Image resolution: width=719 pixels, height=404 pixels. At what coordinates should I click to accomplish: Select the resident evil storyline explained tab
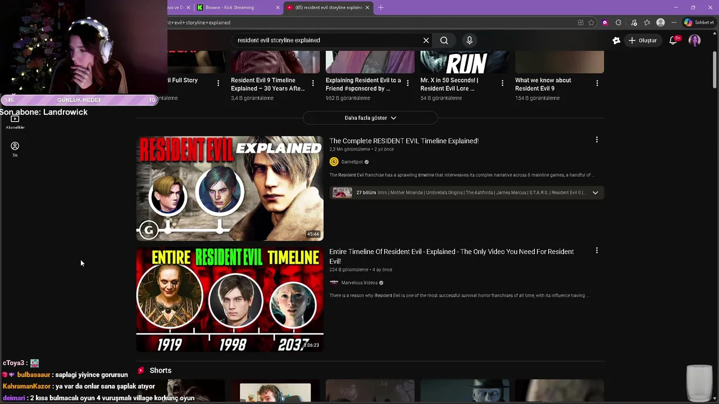click(329, 7)
